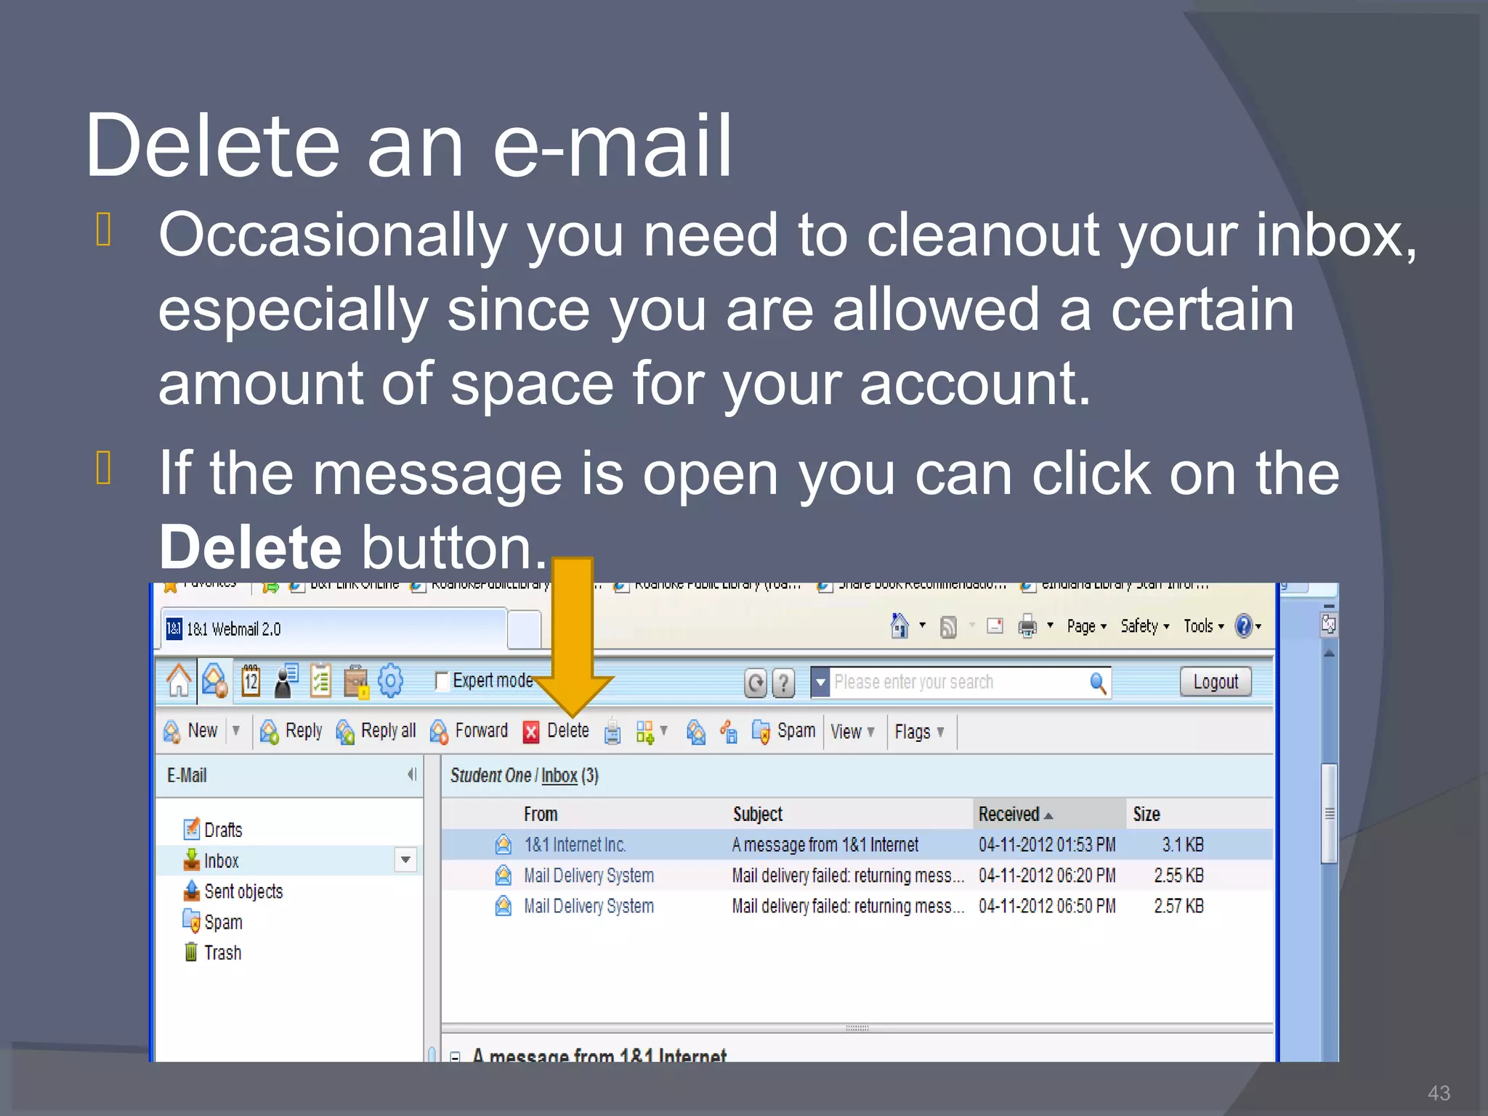The image size is (1488, 1116).
Task: Click the browser Help icon
Action: tap(1244, 626)
